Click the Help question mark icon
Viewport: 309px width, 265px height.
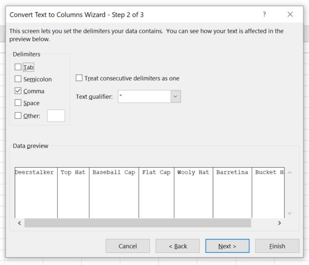264,15
